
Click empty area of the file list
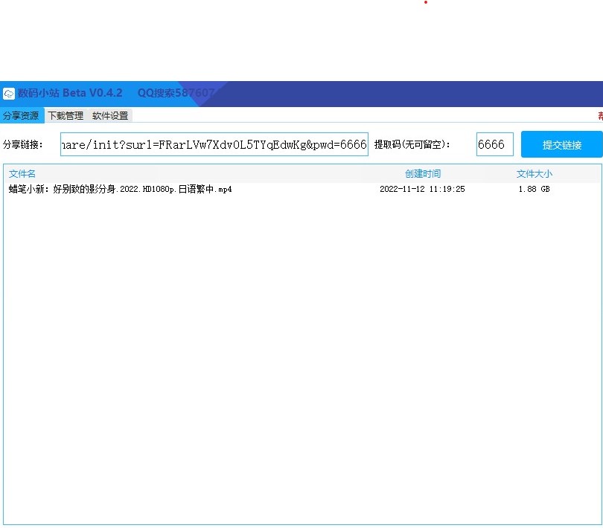(x=298, y=357)
